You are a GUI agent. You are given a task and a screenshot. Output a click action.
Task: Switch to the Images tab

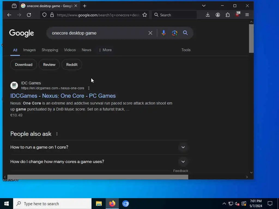pos(29,50)
